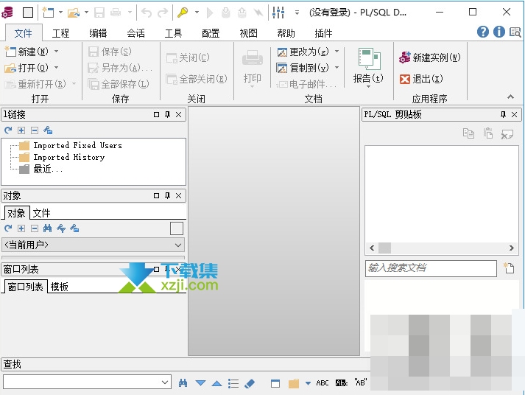Click the window scope icon in 查找 bar
This screenshot has width=525, height=395.
275,383
